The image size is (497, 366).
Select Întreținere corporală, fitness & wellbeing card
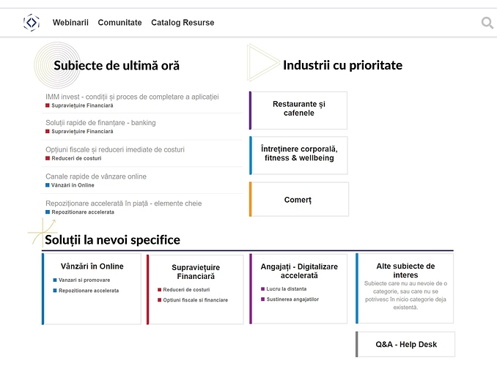(298, 155)
